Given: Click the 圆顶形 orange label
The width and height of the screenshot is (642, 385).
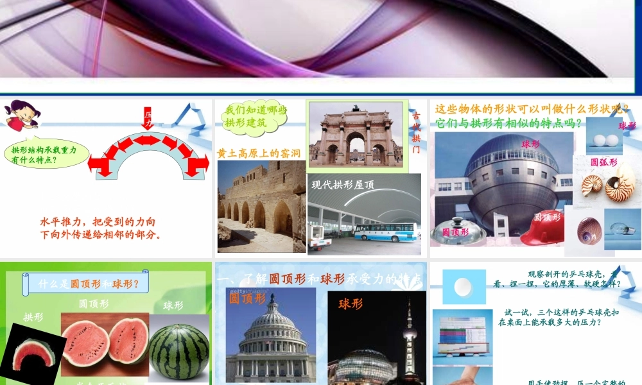Looking at the screenshot, I should coord(247,300).
